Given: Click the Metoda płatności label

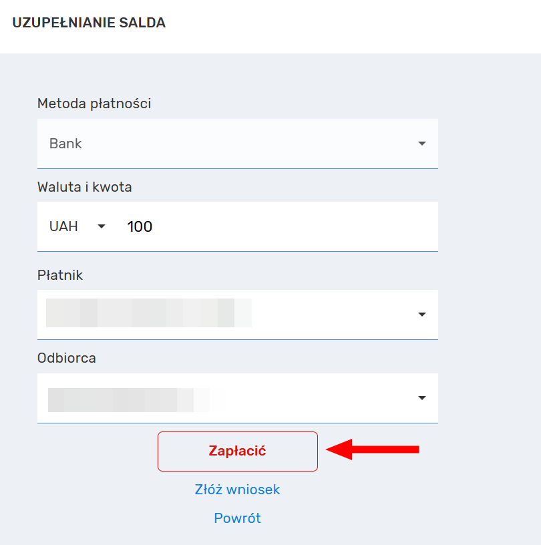Looking at the screenshot, I should [x=94, y=104].
